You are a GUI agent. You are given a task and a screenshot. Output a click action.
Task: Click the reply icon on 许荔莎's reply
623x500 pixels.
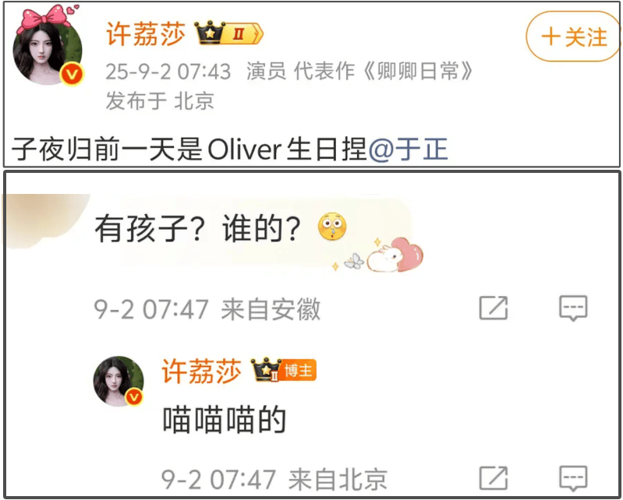[x=573, y=478]
